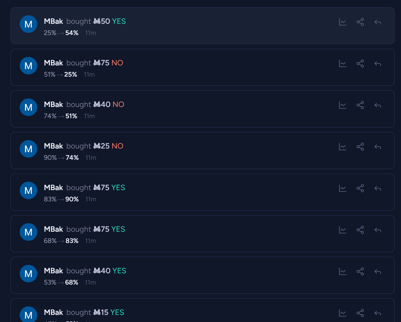This screenshot has width=401, height=322.
Task: Click share icon on 51% → 25% bet
Action: (x=360, y=63)
